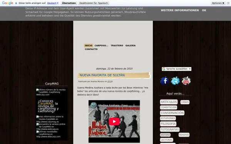Dismiss cookie notice with OK
Viewport: 231px width, 144px height.
[x=204, y=10]
